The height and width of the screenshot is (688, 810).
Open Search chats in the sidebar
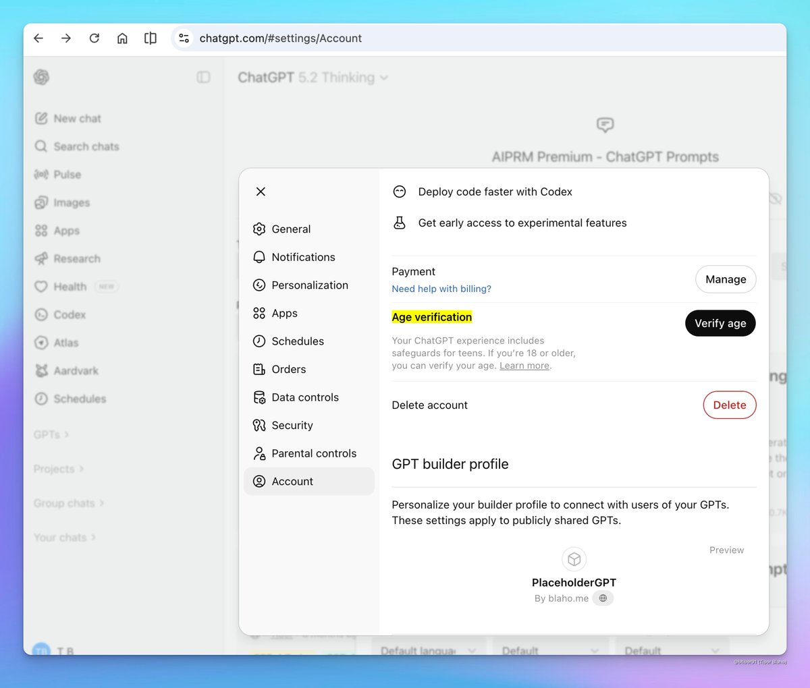point(85,146)
